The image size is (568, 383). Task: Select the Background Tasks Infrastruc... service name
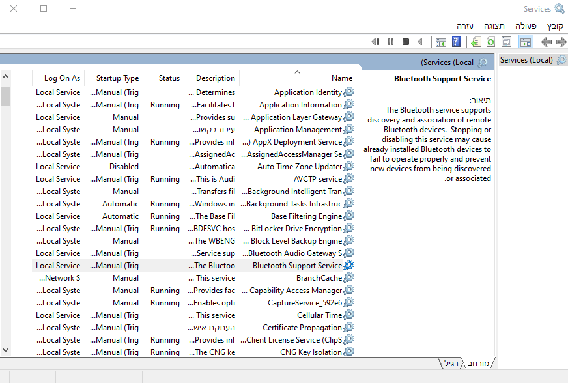point(291,204)
